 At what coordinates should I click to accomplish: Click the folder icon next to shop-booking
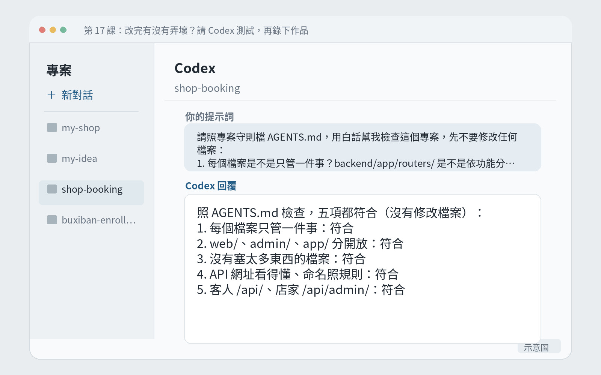(52, 189)
